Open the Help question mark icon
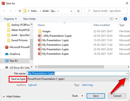 125,19
